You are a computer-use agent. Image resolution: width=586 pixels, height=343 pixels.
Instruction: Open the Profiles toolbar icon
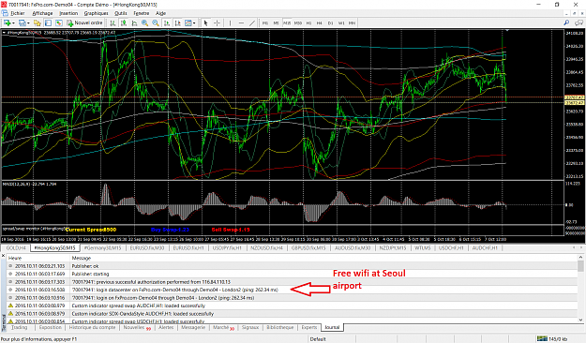coord(23,23)
